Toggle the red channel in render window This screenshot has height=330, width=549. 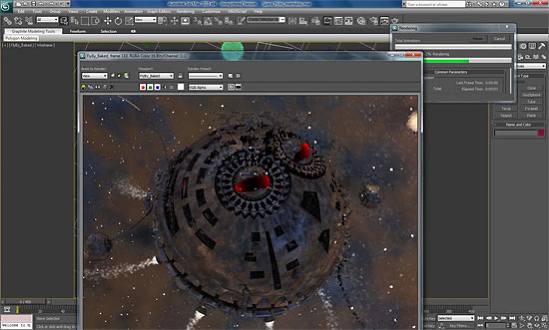(x=143, y=87)
